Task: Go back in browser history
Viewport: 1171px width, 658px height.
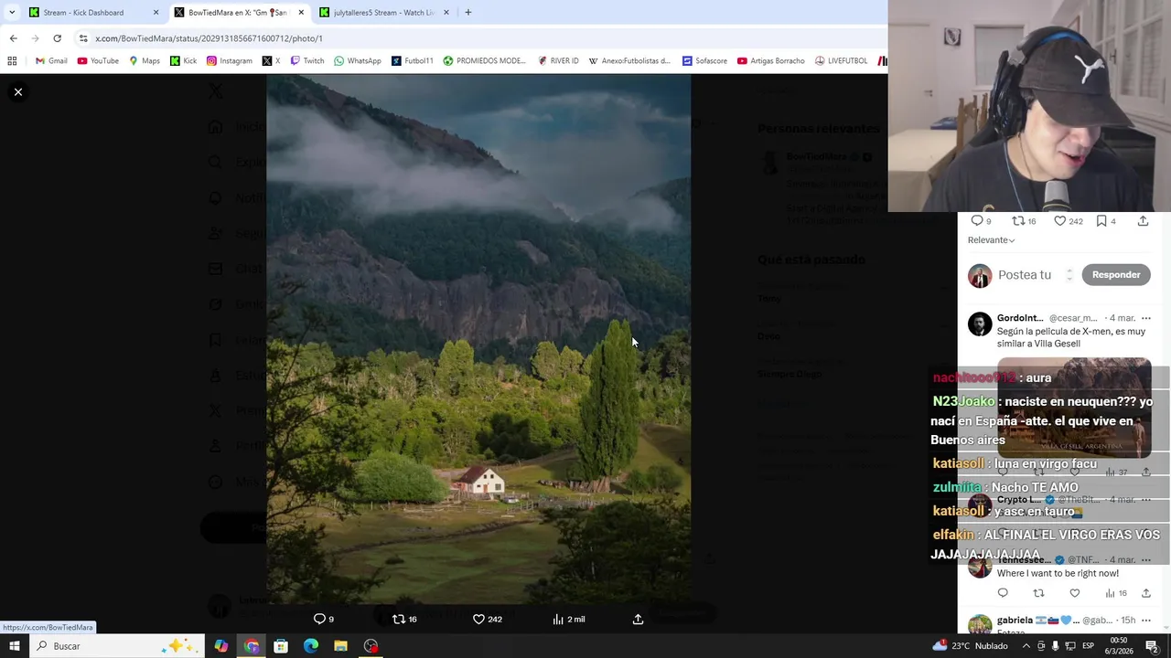Action: 13,38
